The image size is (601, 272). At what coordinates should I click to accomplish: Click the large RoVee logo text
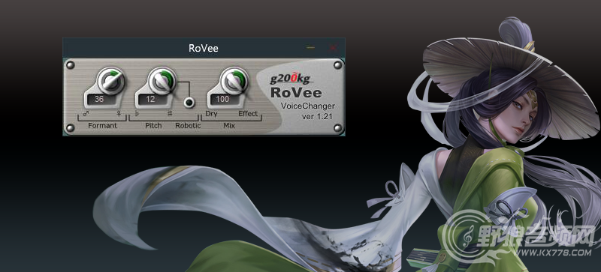(296, 93)
